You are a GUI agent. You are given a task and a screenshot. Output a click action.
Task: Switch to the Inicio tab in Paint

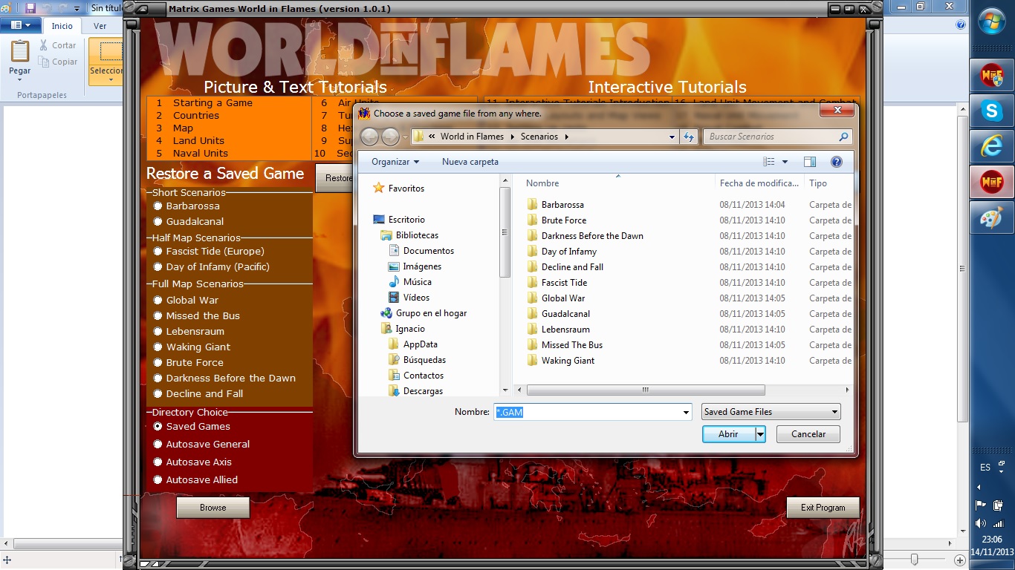tap(62, 26)
